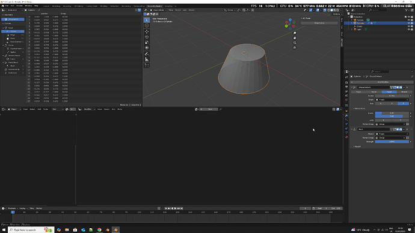Open SimpleDeform Origin object selector
This screenshot has height=233, width=415.
tap(392, 100)
